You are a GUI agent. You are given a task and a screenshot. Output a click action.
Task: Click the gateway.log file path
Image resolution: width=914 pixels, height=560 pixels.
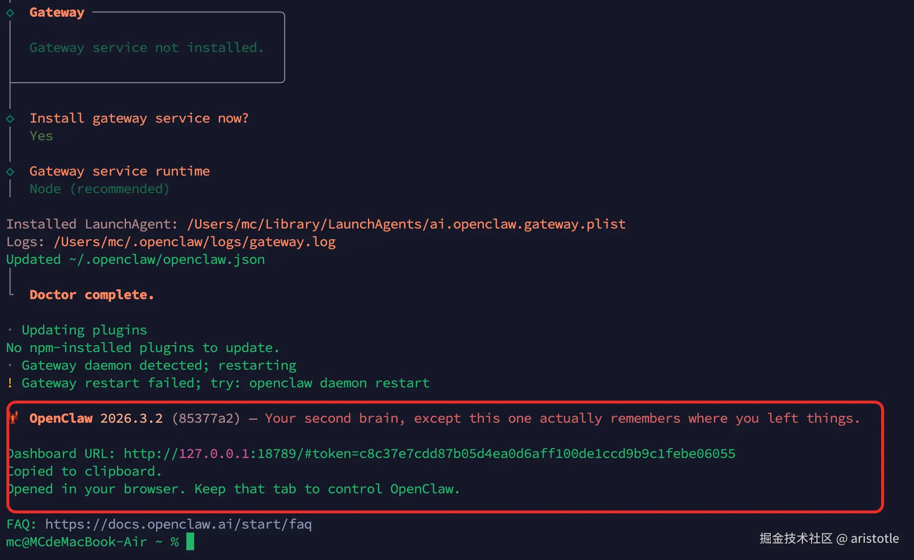point(195,242)
